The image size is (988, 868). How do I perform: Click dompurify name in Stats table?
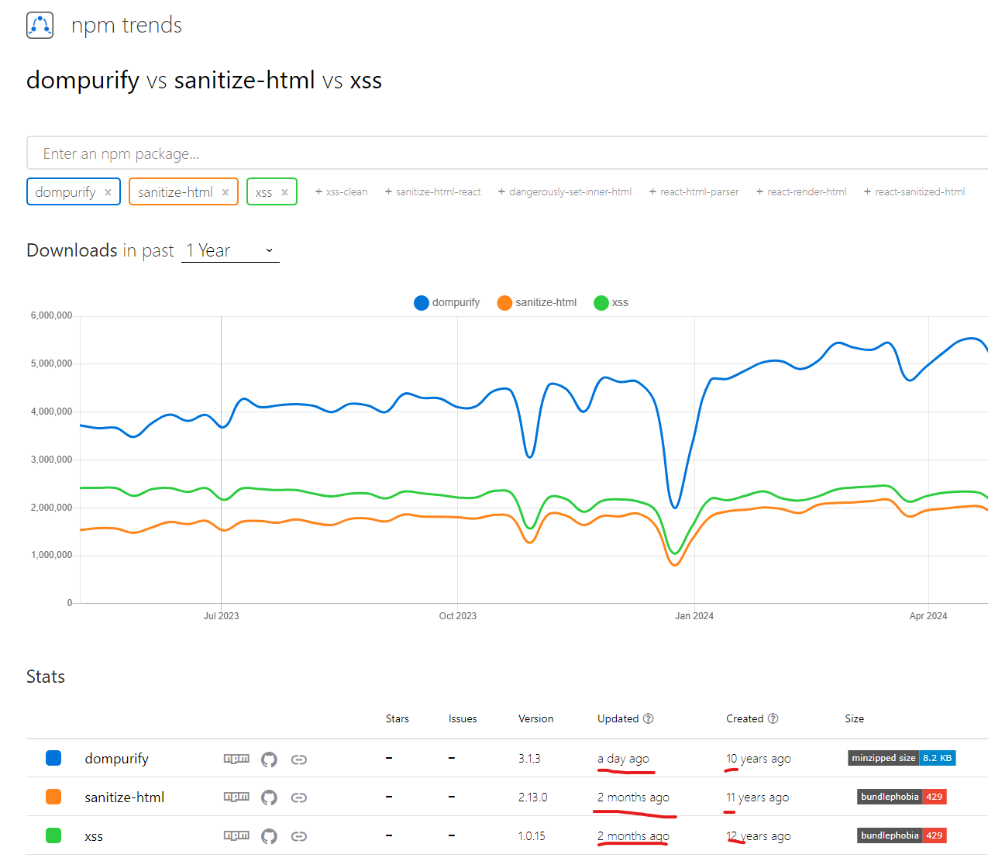116,759
